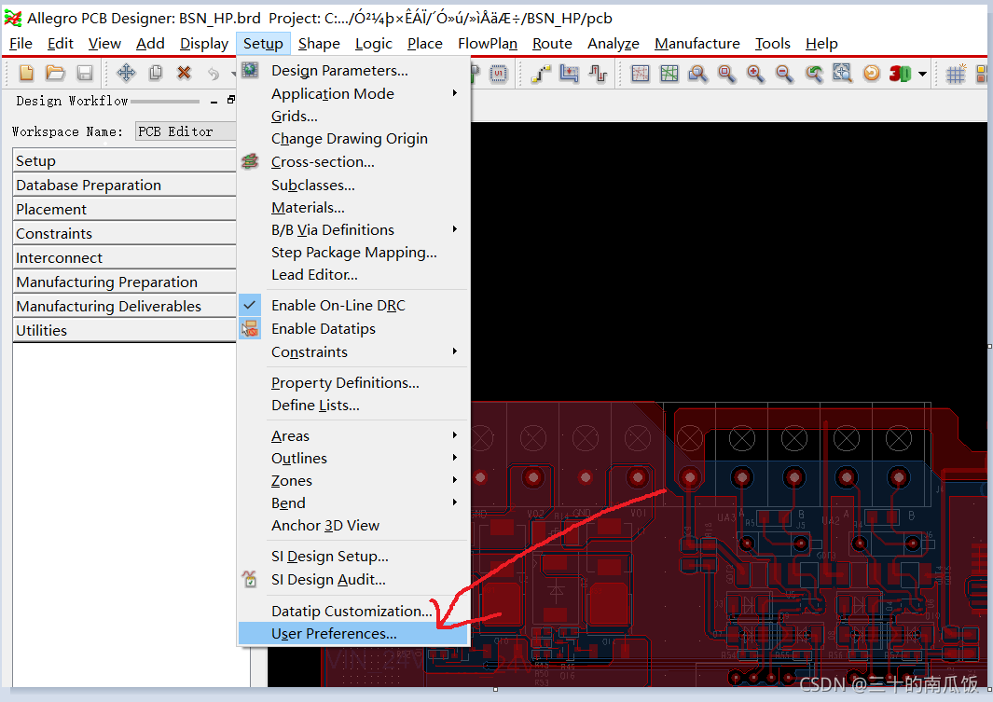
Task: Click the U1 component chip icon
Action: click(x=499, y=74)
